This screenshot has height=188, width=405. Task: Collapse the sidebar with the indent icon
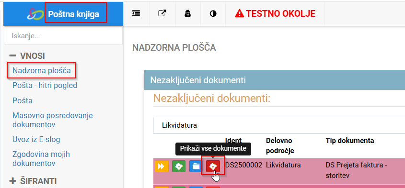click(136, 13)
